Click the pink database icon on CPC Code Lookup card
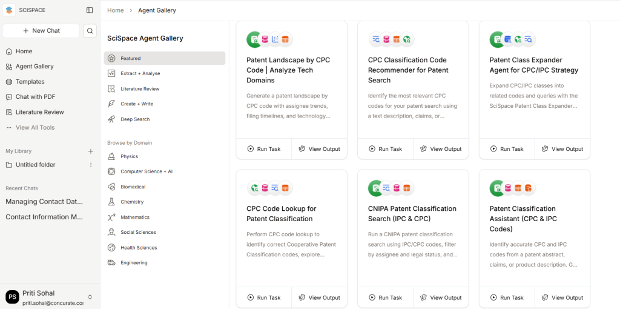 (x=265, y=188)
